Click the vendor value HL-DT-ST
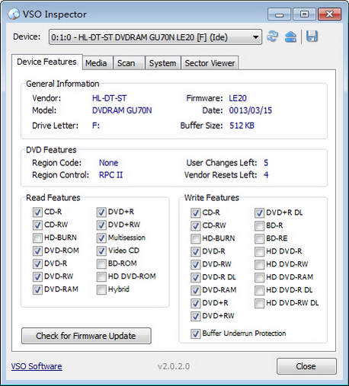This screenshot has width=349, height=386. point(109,98)
